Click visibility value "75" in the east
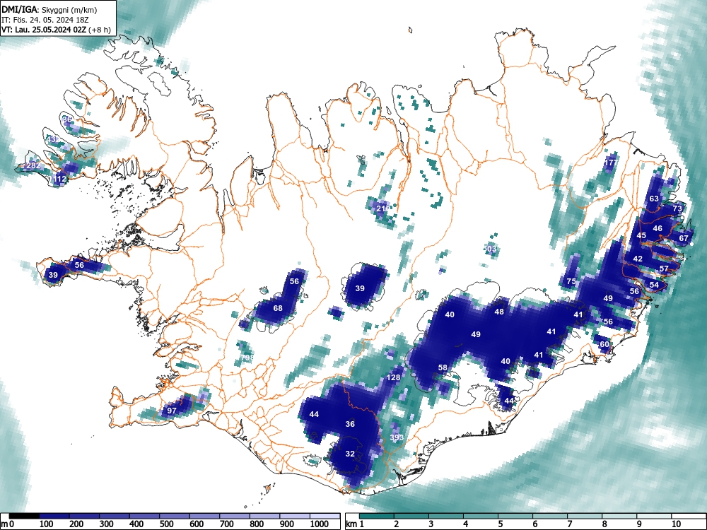Viewport: 707px width, 530px height. coord(571,281)
